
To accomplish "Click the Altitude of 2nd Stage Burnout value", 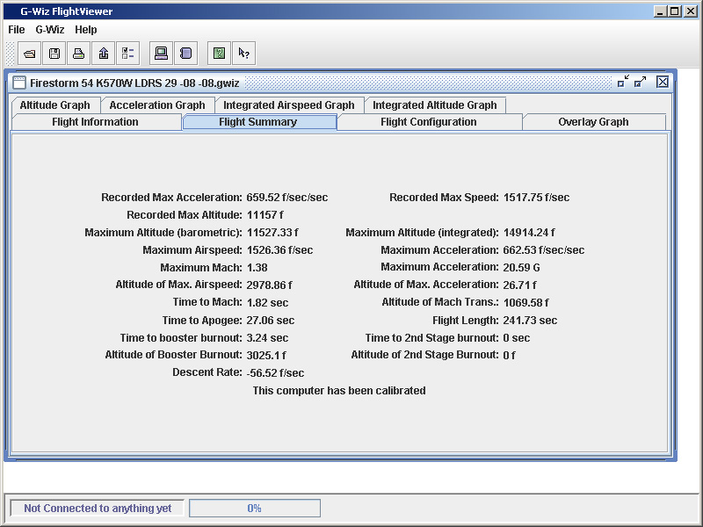I will (510, 356).
